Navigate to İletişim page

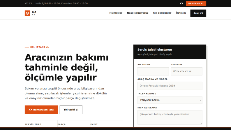(181, 13)
